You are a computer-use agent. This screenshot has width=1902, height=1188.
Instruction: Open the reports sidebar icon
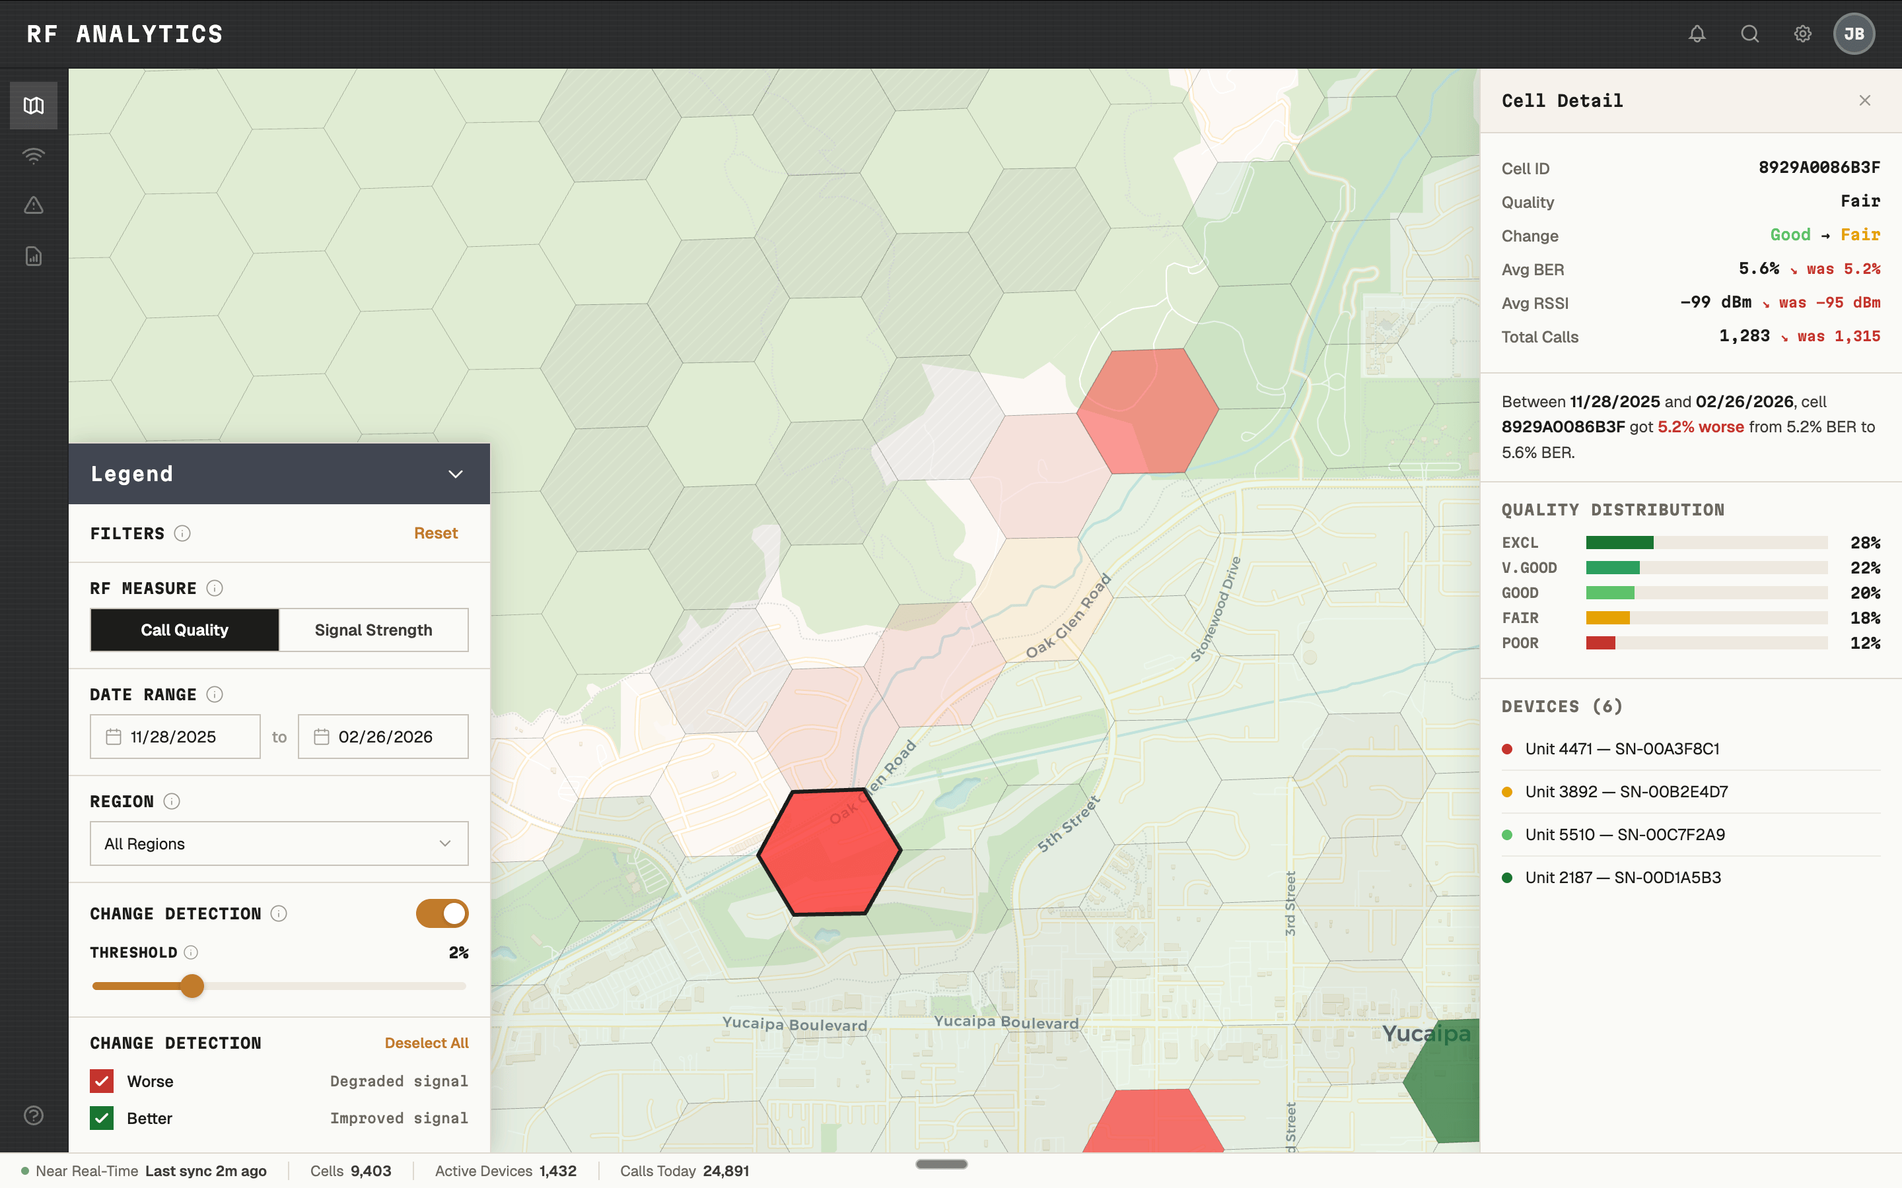pyautogui.click(x=33, y=256)
